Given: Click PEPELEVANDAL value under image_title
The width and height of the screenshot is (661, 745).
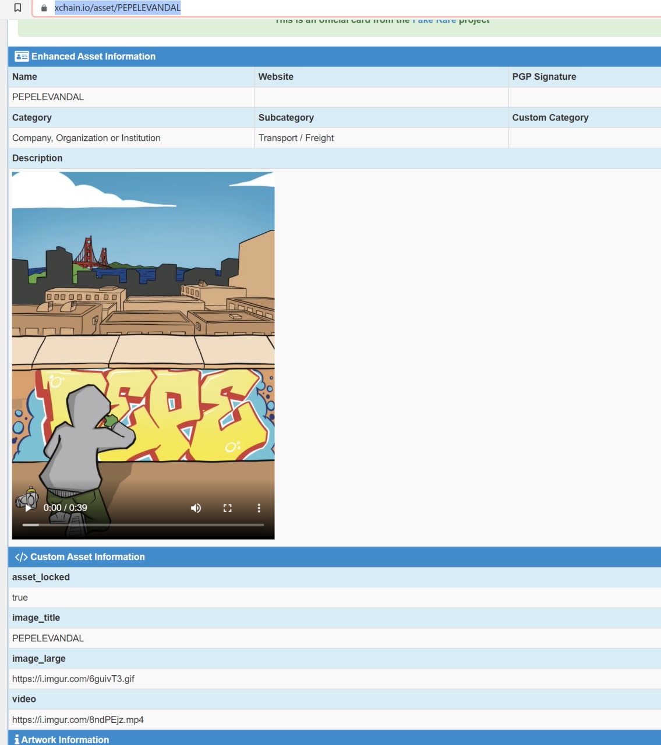Looking at the screenshot, I should click(48, 638).
